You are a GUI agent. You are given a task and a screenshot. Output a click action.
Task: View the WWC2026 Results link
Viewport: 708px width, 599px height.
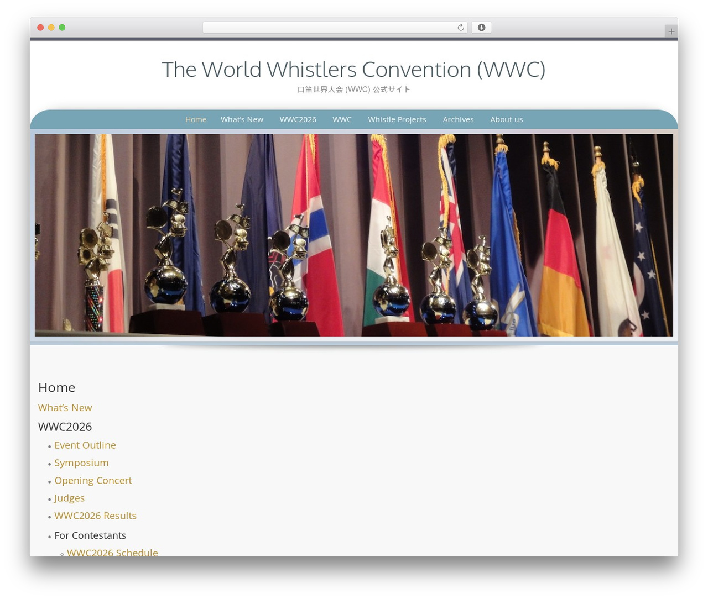(95, 516)
